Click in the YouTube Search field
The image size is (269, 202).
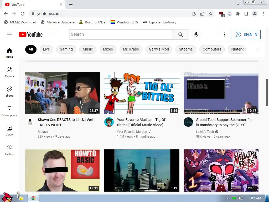coord(121,34)
